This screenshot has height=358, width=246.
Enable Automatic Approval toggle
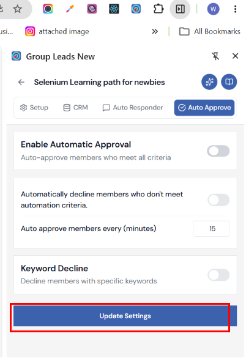pos(218,151)
